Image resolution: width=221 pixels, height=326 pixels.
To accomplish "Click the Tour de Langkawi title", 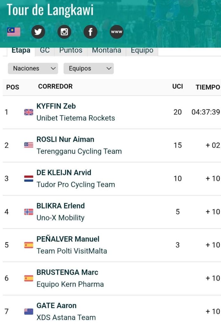I will (x=50, y=10).
